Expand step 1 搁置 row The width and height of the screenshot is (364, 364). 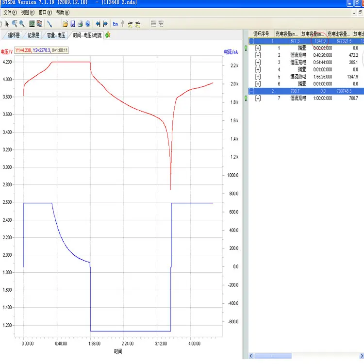point(258,48)
